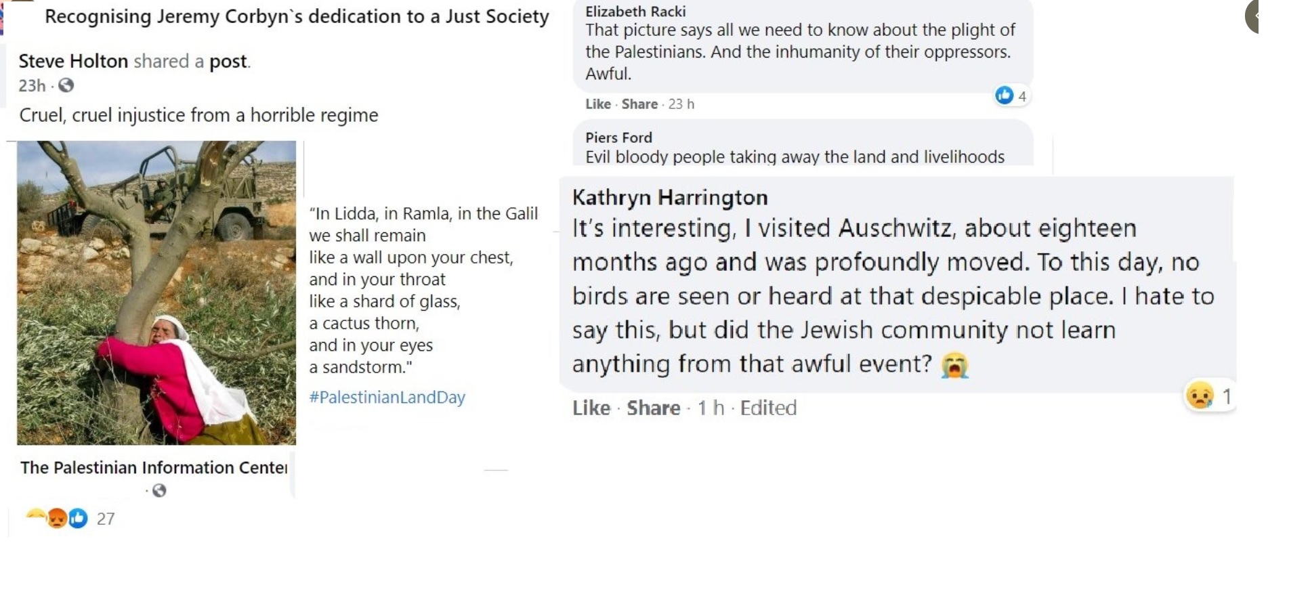Click the sad reaction on Kathryn Harrington's comment
The width and height of the screenshot is (1289, 600).
(x=1200, y=396)
